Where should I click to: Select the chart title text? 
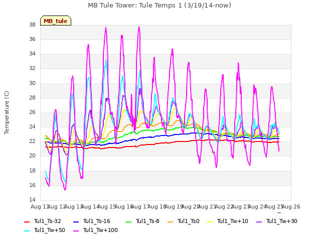click(159, 5)
